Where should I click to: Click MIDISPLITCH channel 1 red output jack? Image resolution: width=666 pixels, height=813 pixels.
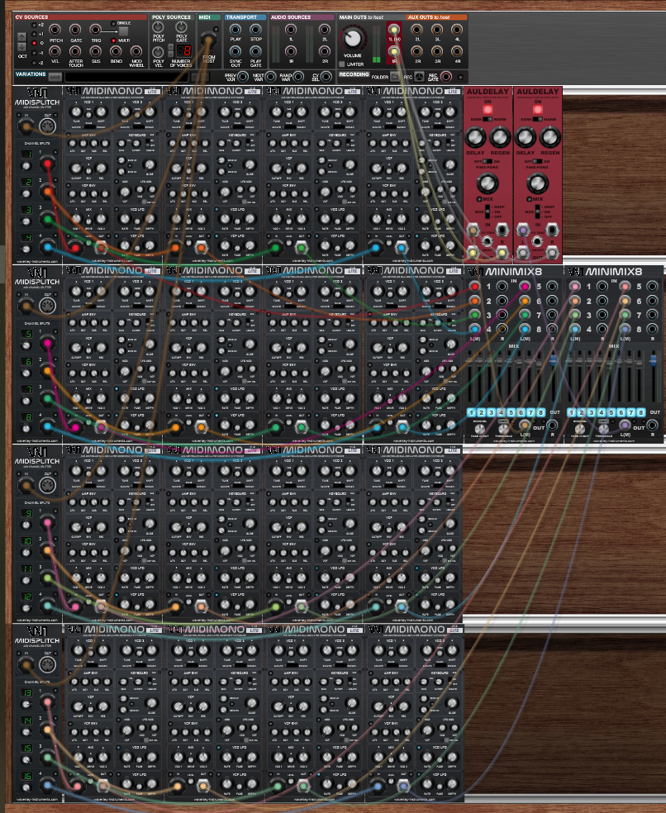[x=47, y=165]
